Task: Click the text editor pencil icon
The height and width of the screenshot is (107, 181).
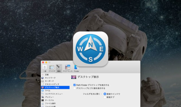Action: point(43,84)
